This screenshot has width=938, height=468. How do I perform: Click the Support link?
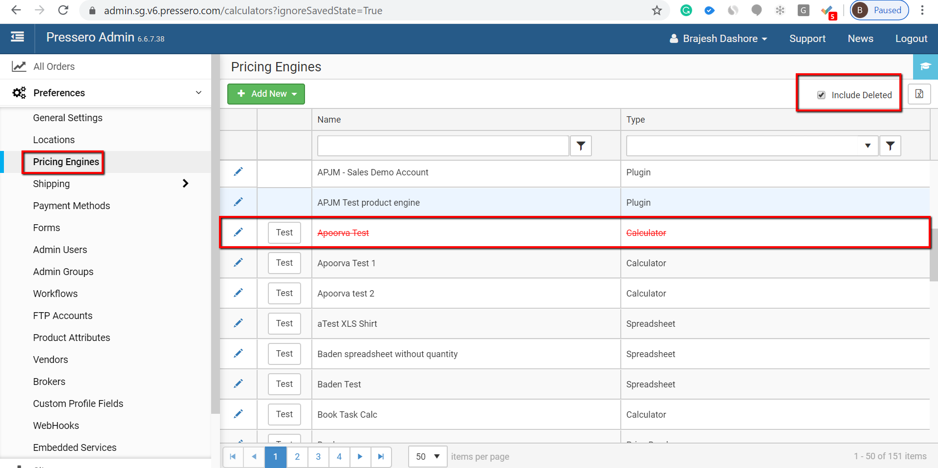807,39
